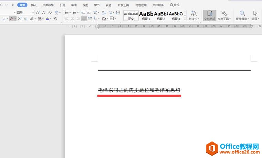262x158 pixels.
Task: Apply text effects outline A icon
Action: pos(32,19)
